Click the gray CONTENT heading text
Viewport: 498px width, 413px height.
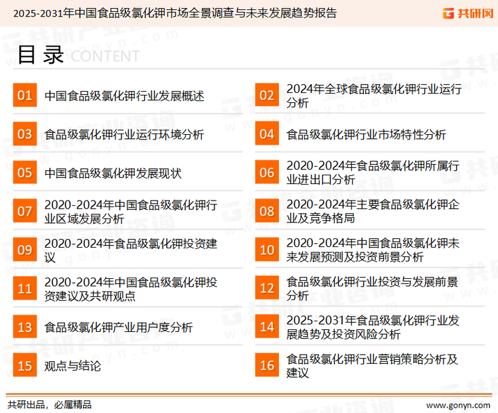(x=105, y=56)
